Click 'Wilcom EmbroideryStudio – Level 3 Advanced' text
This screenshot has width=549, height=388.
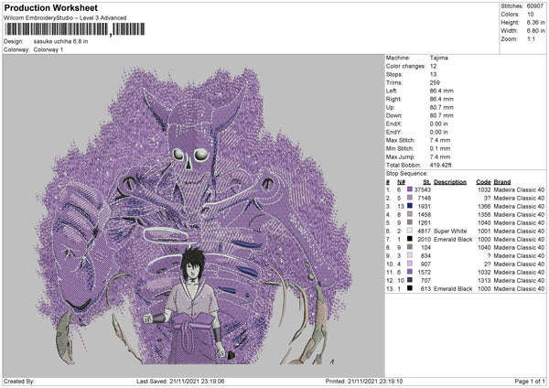point(65,18)
